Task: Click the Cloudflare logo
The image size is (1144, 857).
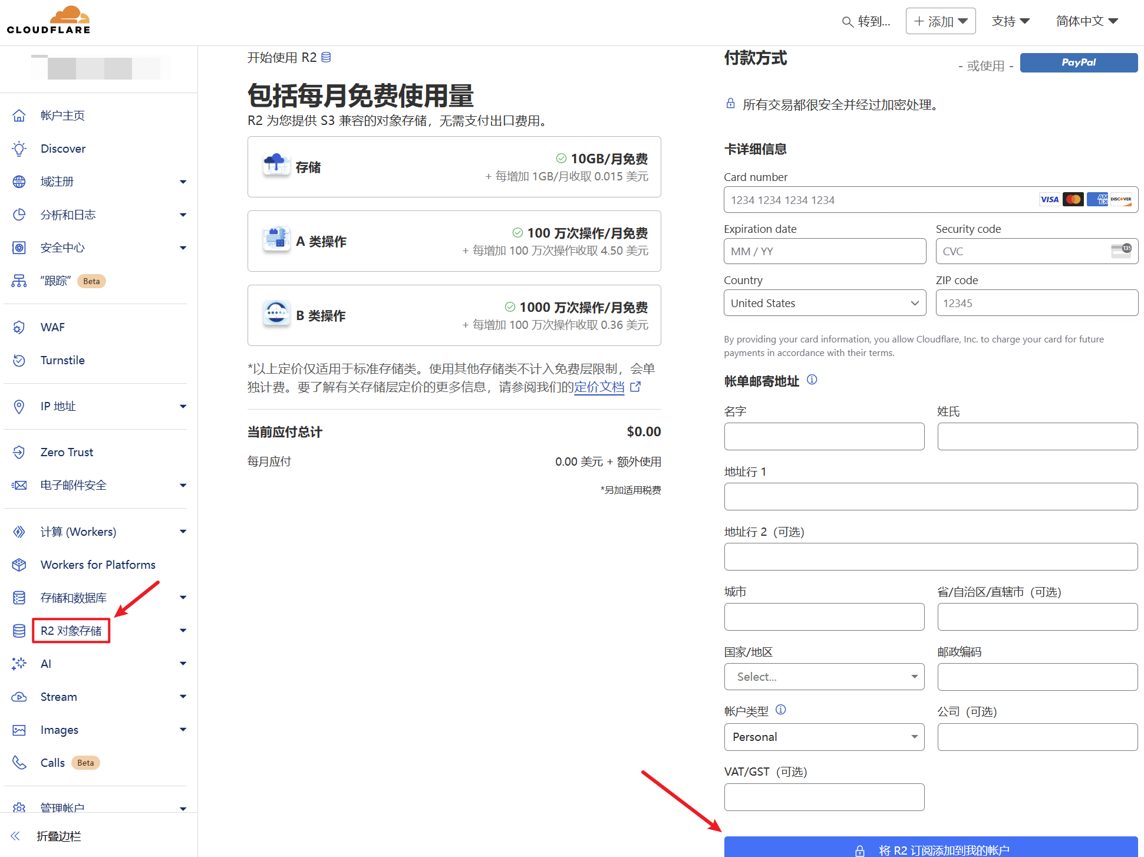Action: pos(49,21)
